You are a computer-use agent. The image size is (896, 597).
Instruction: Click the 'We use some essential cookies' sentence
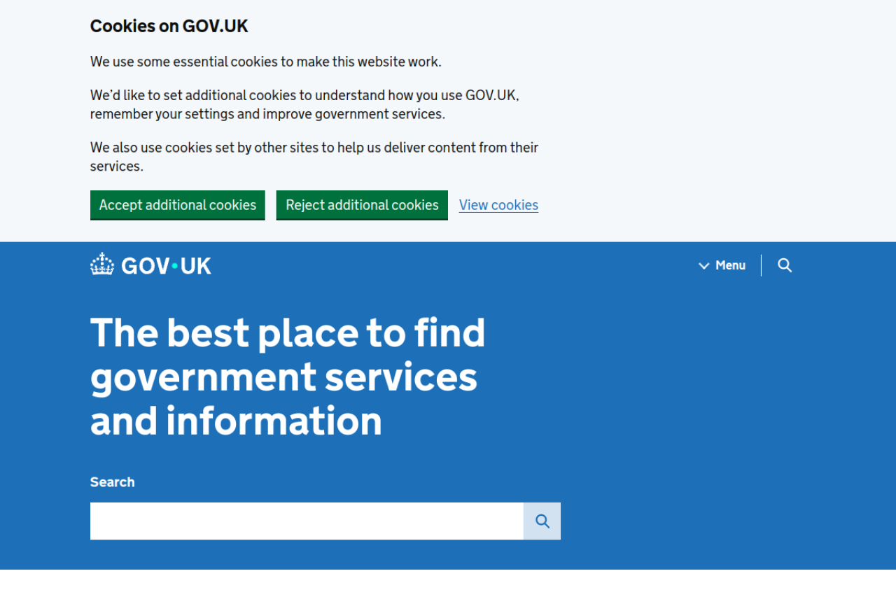click(x=266, y=62)
